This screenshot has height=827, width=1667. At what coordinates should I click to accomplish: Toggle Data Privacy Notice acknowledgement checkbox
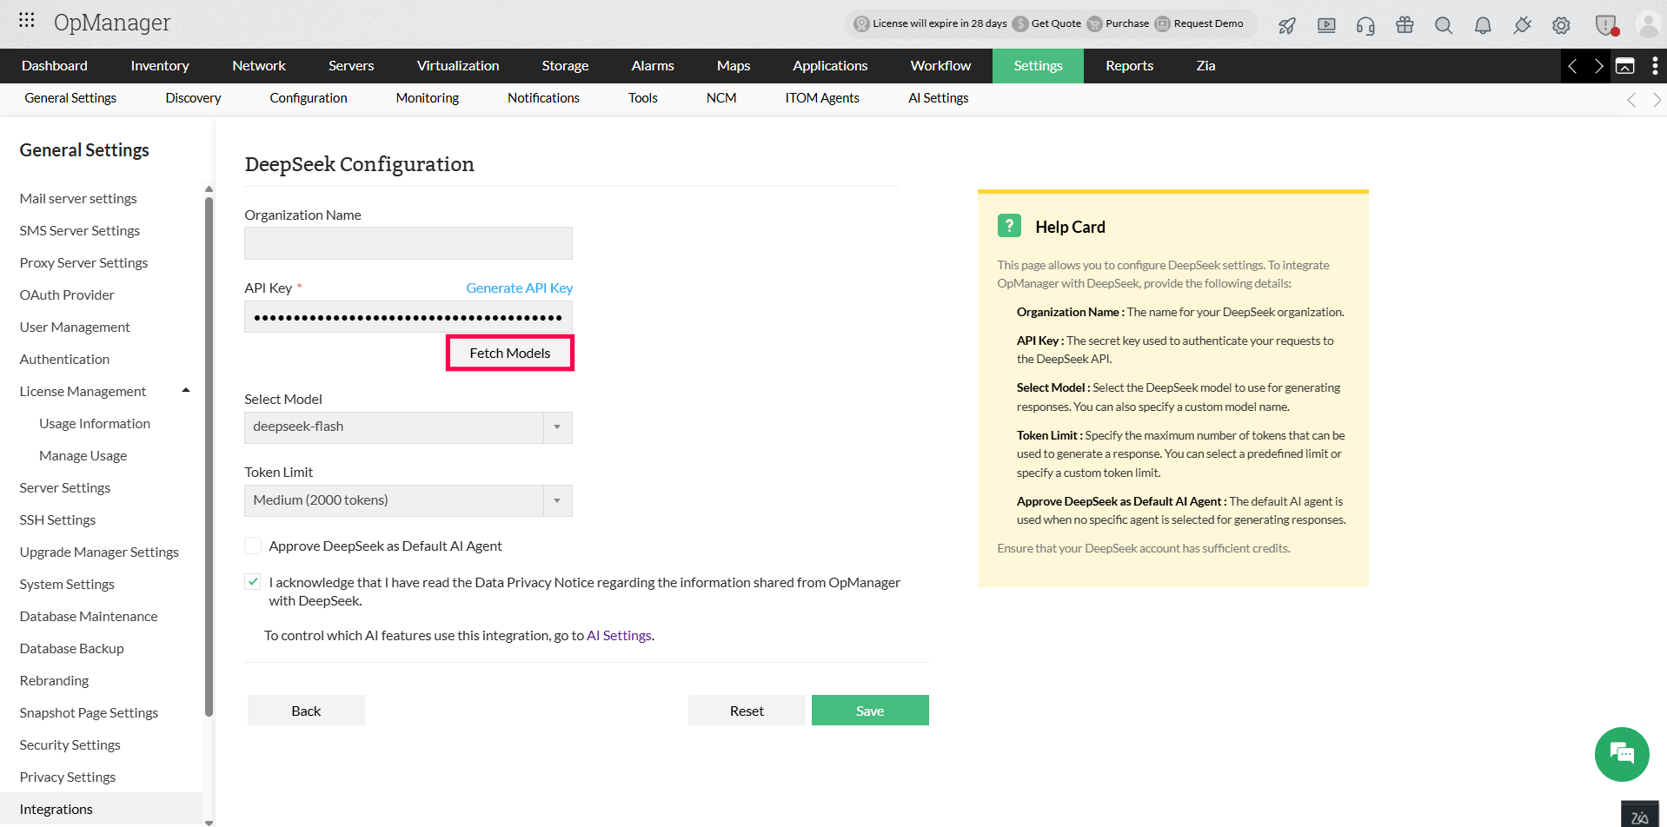pyautogui.click(x=253, y=582)
